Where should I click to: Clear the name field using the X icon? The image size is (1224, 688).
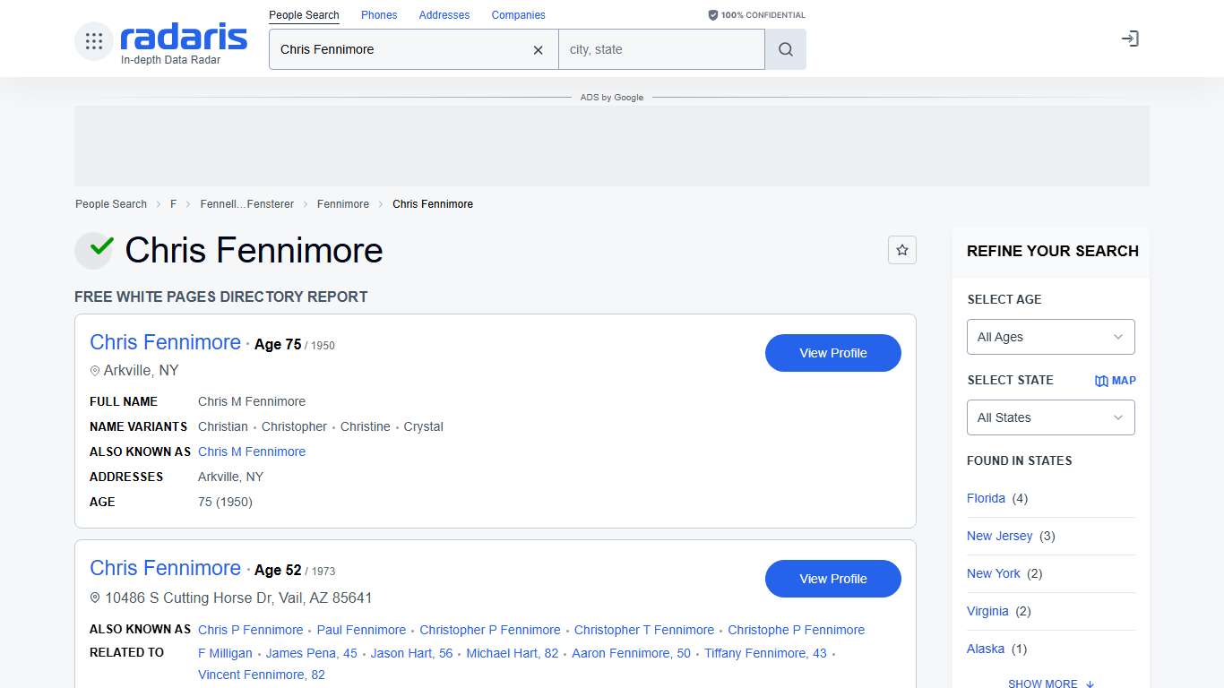pos(538,50)
